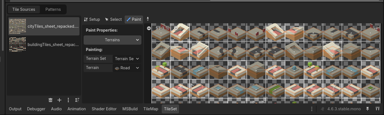Open the Shader Editor bottom panel
Screen dimensions: 384x115
pyautogui.click(x=104, y=109)
